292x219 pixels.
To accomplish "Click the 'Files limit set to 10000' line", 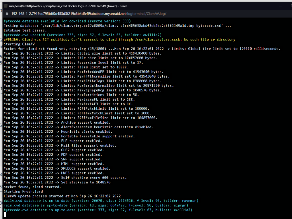I will [x=66, y=67].
